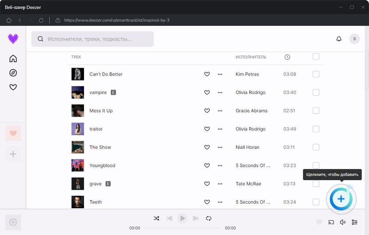The image size is (369, 235).
Task: Click the ТРЕК column header
Action: pyautogui.click(x=76, y=57)
